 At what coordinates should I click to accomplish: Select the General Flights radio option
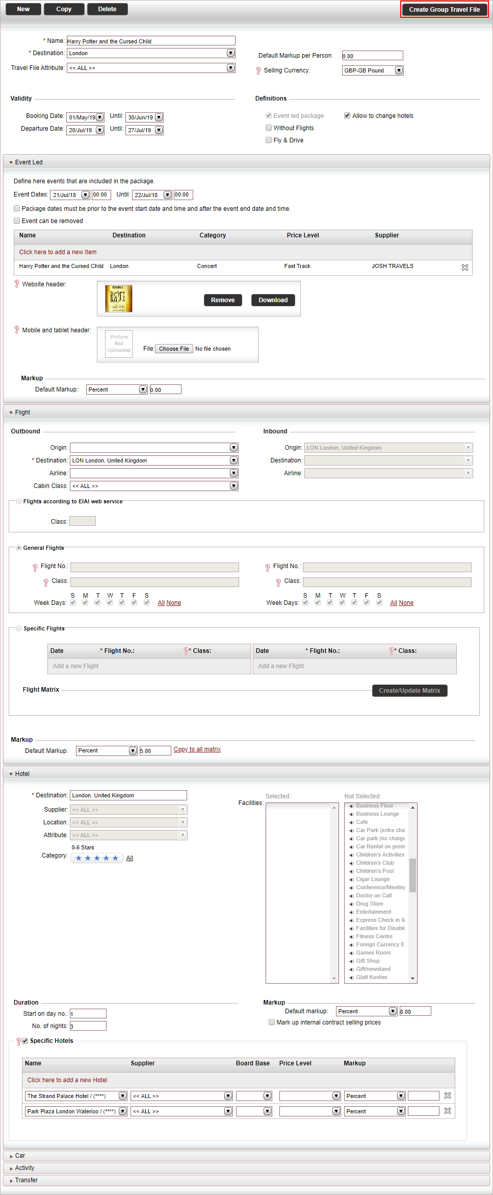(x=19, y=548)
